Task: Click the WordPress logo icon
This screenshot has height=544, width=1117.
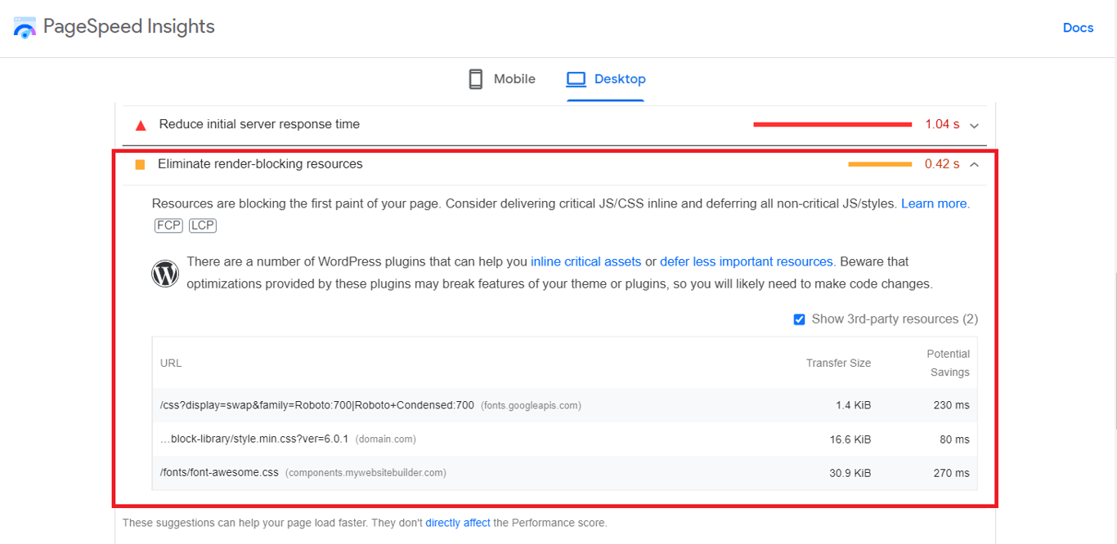Action: pyautogui.click(x=164, y=273)
